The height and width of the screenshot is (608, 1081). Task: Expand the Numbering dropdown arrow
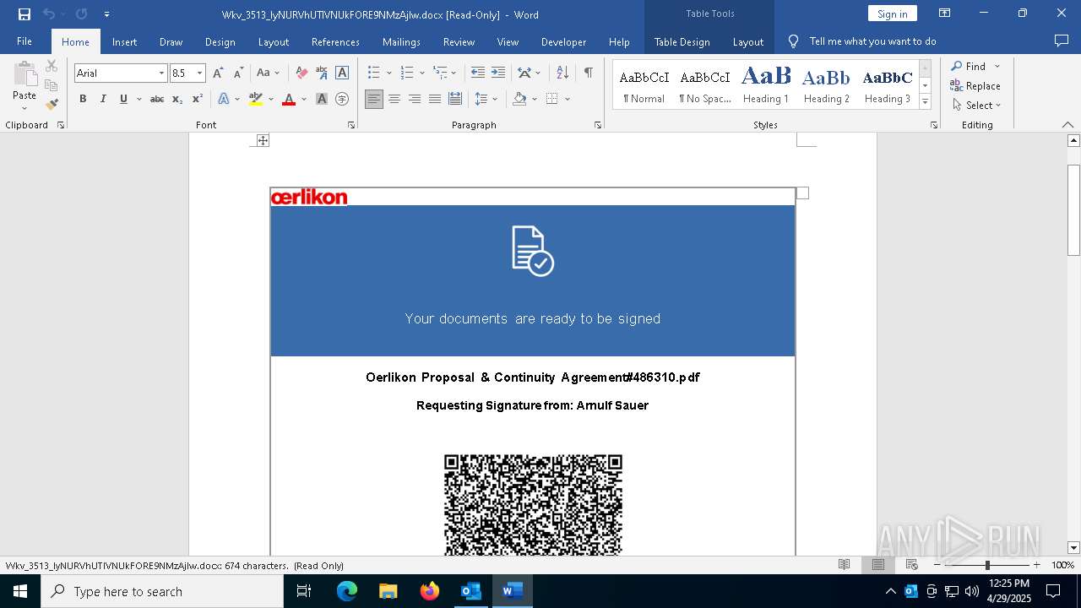pos(421,73)
